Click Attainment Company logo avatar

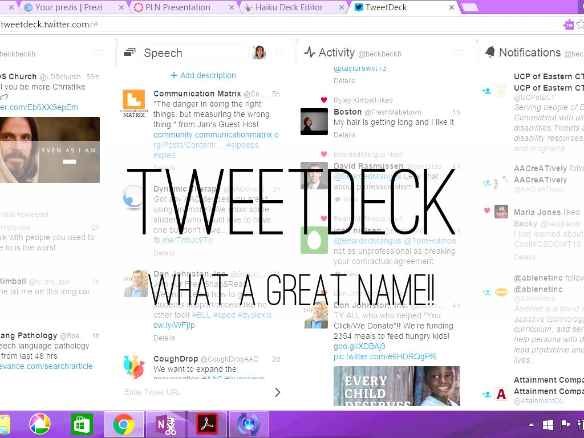(x=501, y=394)
